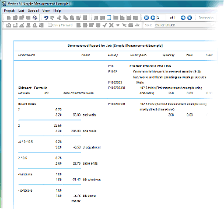The width and height of the screenshot is (224, 211).
Task: Click the Notes column header
Action: [x=86, y=55]
